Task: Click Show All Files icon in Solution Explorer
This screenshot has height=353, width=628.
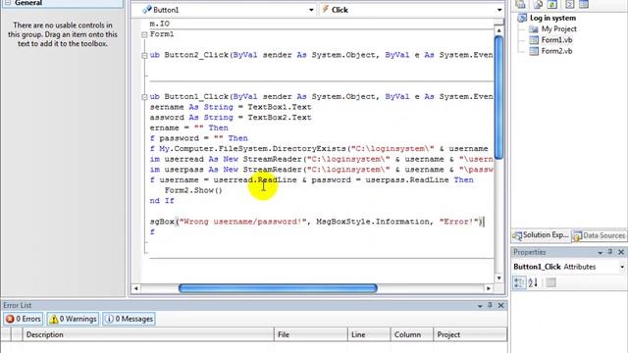Action: (x=538, y=4)
